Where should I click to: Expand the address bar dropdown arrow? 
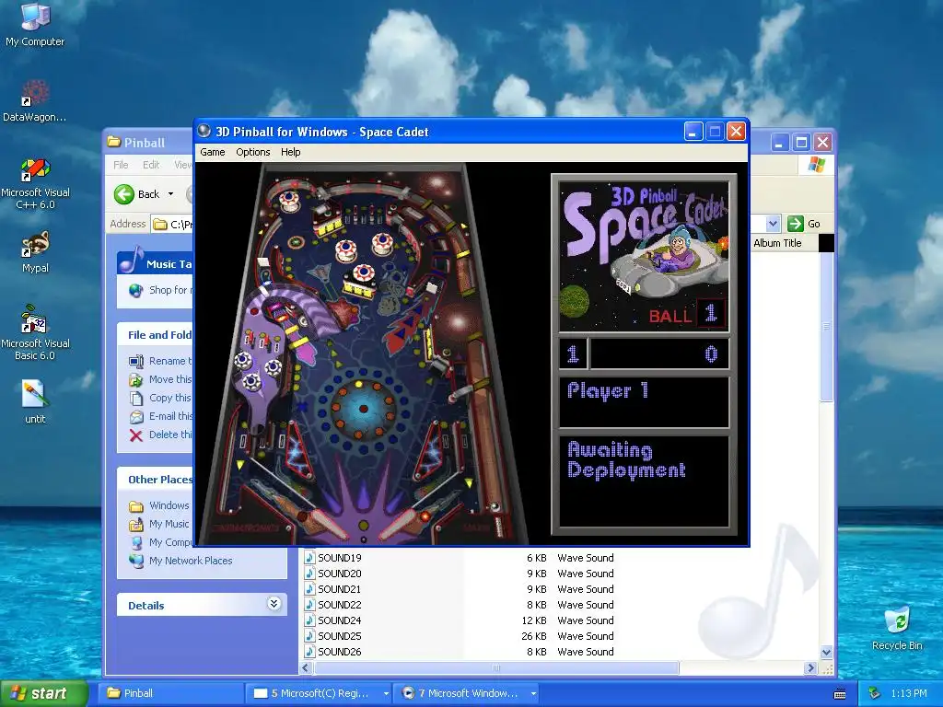(773, 224)
